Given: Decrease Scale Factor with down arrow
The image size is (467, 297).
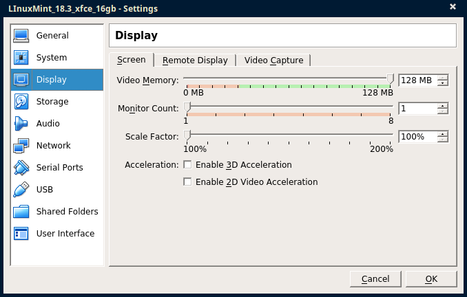Looking at the screenshot, I should (x=443, y=140).
